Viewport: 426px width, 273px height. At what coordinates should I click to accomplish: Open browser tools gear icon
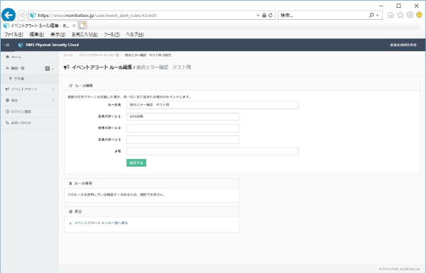point(410,15)
